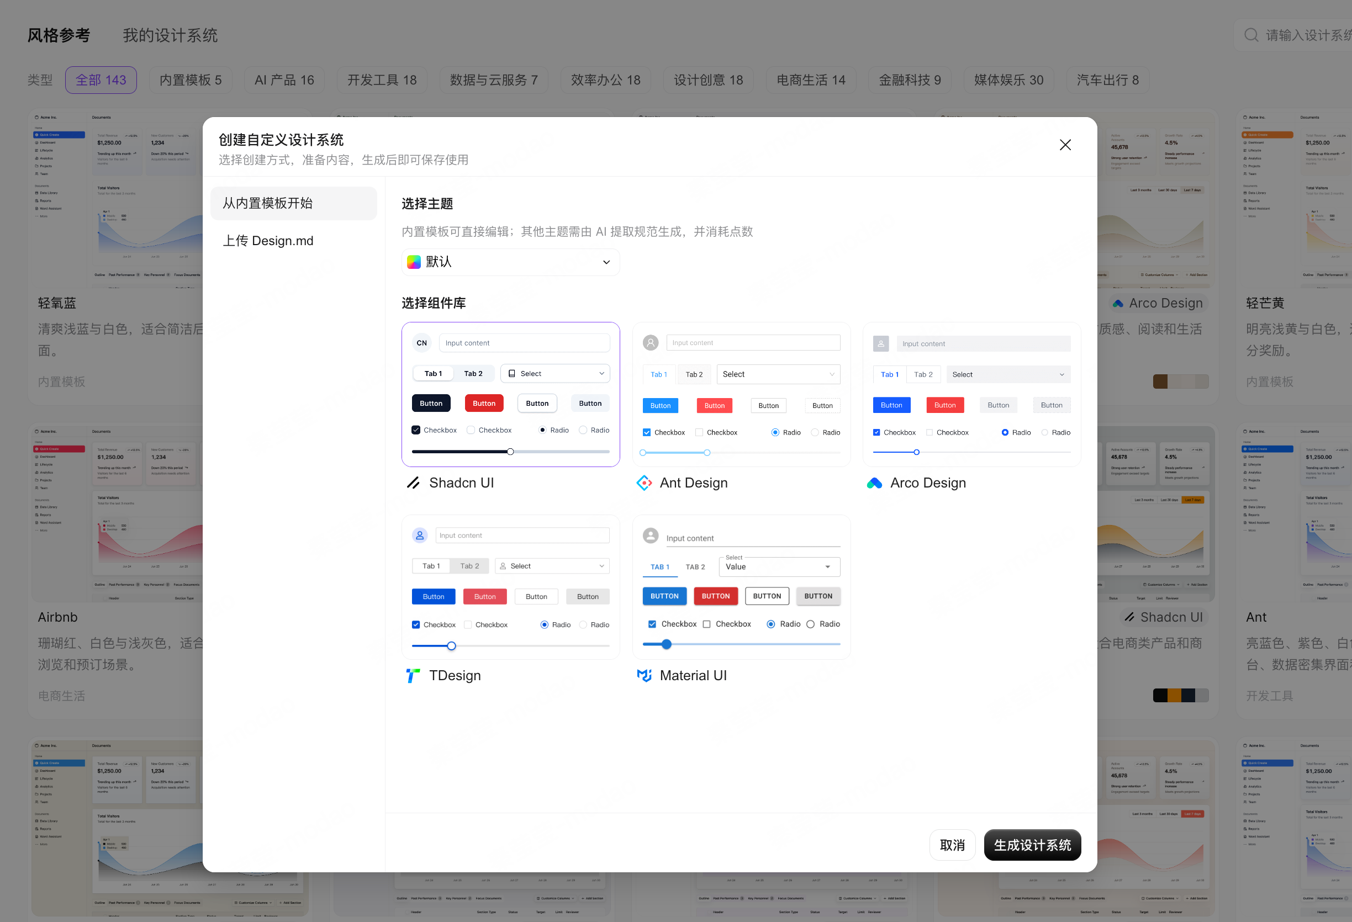Choose 从内置模板开始 in the left menu

(294, 203)
